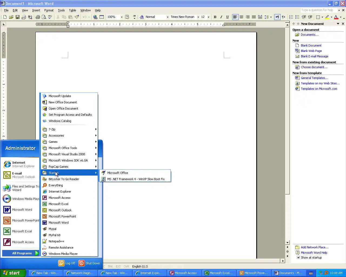Expand the PopCap Games submenu
346x277 pixels.
(x=69, y=167)
